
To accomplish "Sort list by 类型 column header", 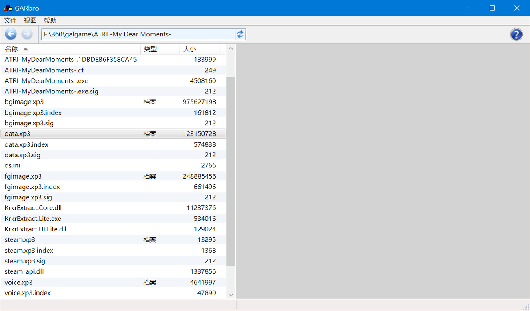I will pyautogui.click(x=160, y=49).
